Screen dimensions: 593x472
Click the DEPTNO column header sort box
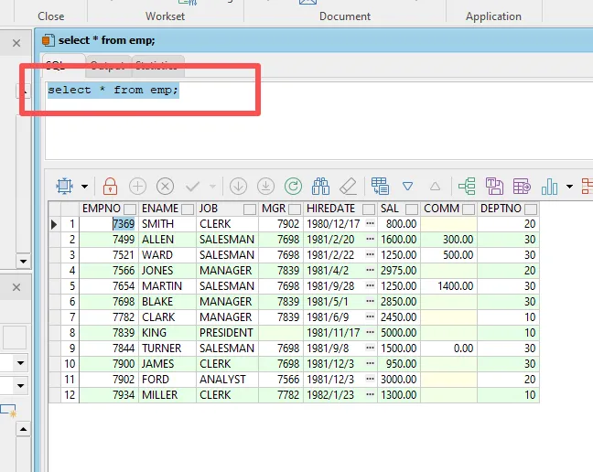pos(531,209)
